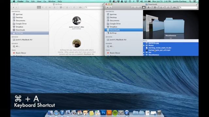Open Arrange dropdown in Downloads toolbar

pyautogui.click(x=162, y=7)
